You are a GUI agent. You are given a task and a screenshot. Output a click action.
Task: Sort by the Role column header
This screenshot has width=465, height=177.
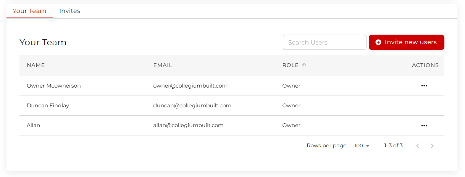290,65
